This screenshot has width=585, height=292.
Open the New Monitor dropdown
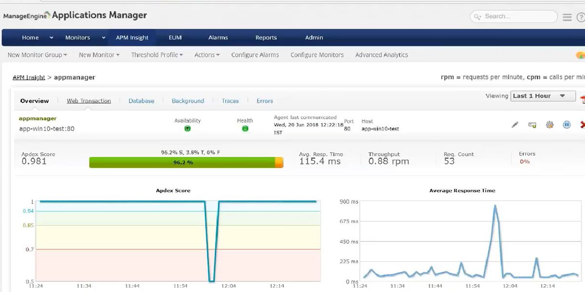98,55
